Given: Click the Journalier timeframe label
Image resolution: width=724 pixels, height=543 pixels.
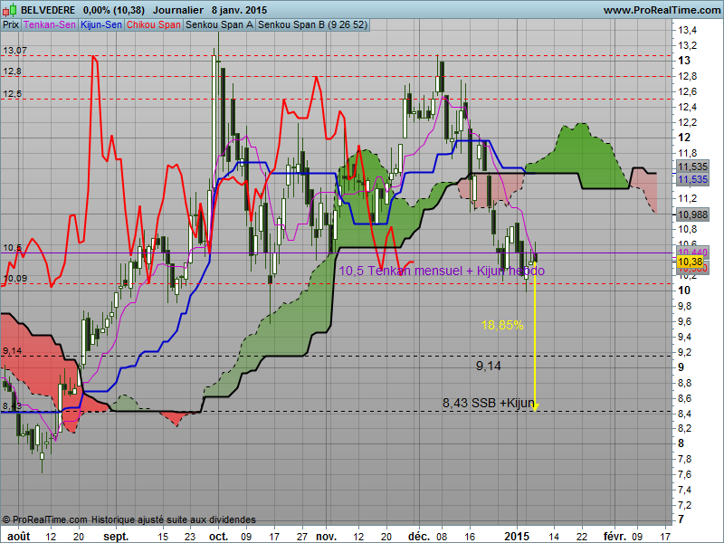Looking at the screenshot, I should (x=178, y=10).
